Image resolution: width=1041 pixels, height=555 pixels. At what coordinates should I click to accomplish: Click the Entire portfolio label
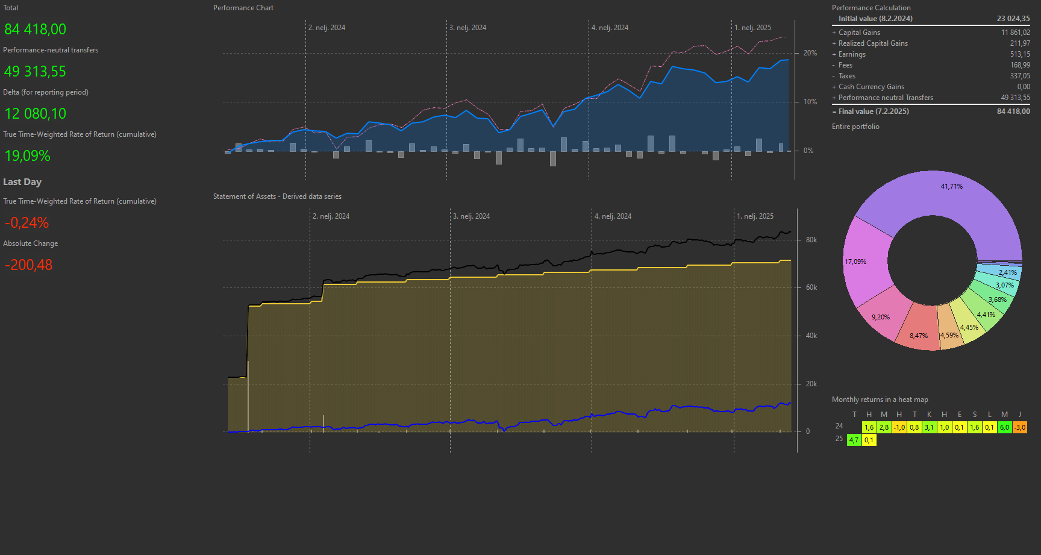pos(855,127)
